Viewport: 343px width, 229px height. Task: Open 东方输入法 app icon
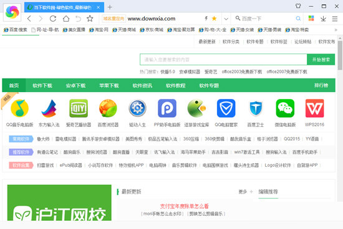[49, 108]
